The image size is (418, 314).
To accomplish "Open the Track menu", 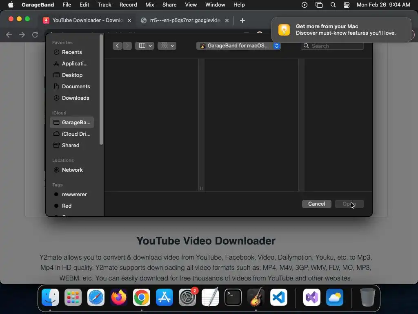I will click(104, 5).
